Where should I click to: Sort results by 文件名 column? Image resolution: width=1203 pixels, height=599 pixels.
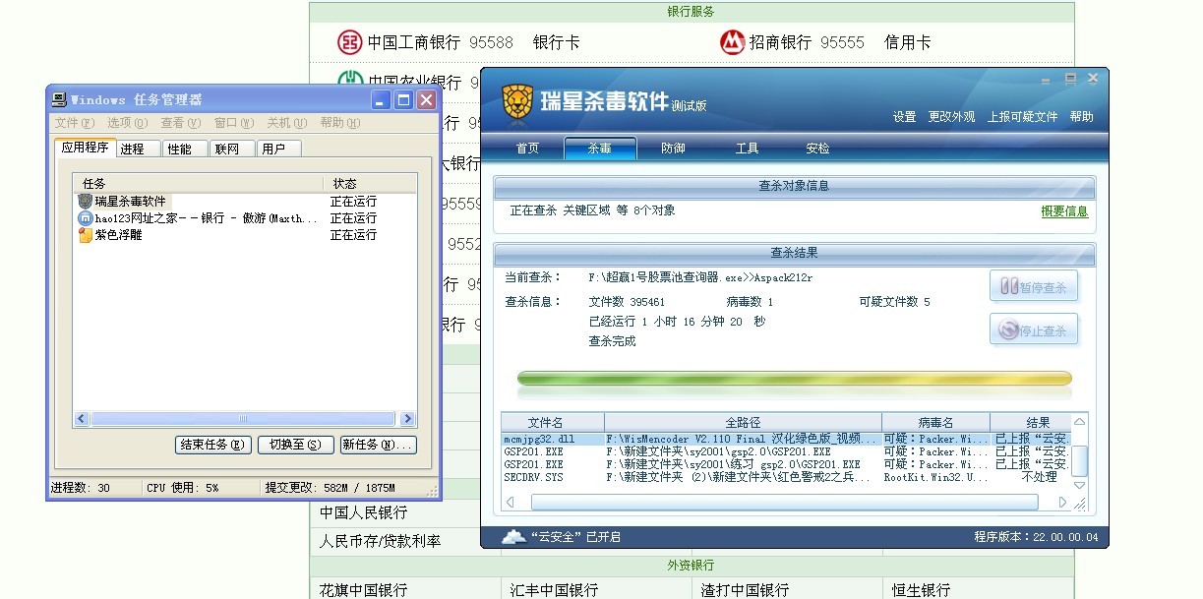pyautogui.click(x=553, y=422)
